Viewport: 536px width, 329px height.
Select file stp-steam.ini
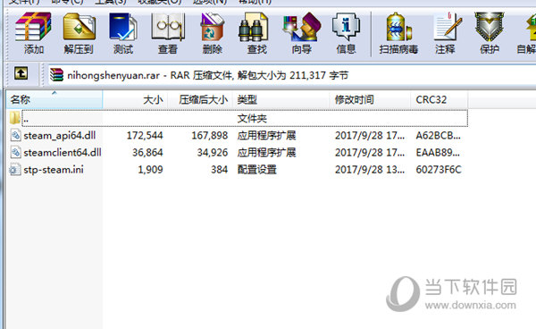[x=54, y=169]
